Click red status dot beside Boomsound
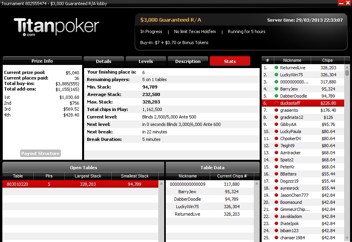This screenshot has height=242, width=352. (x=276, y=202)
